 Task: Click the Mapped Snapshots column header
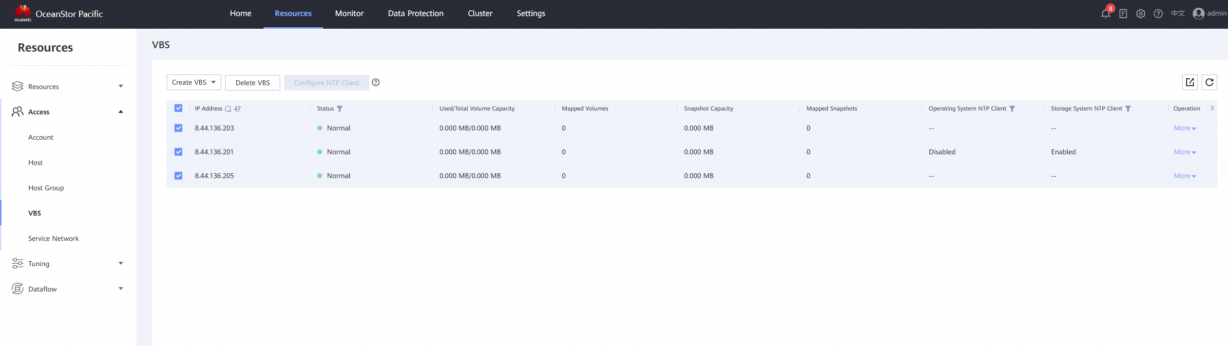pyautogui.click(x=832, y=109)
